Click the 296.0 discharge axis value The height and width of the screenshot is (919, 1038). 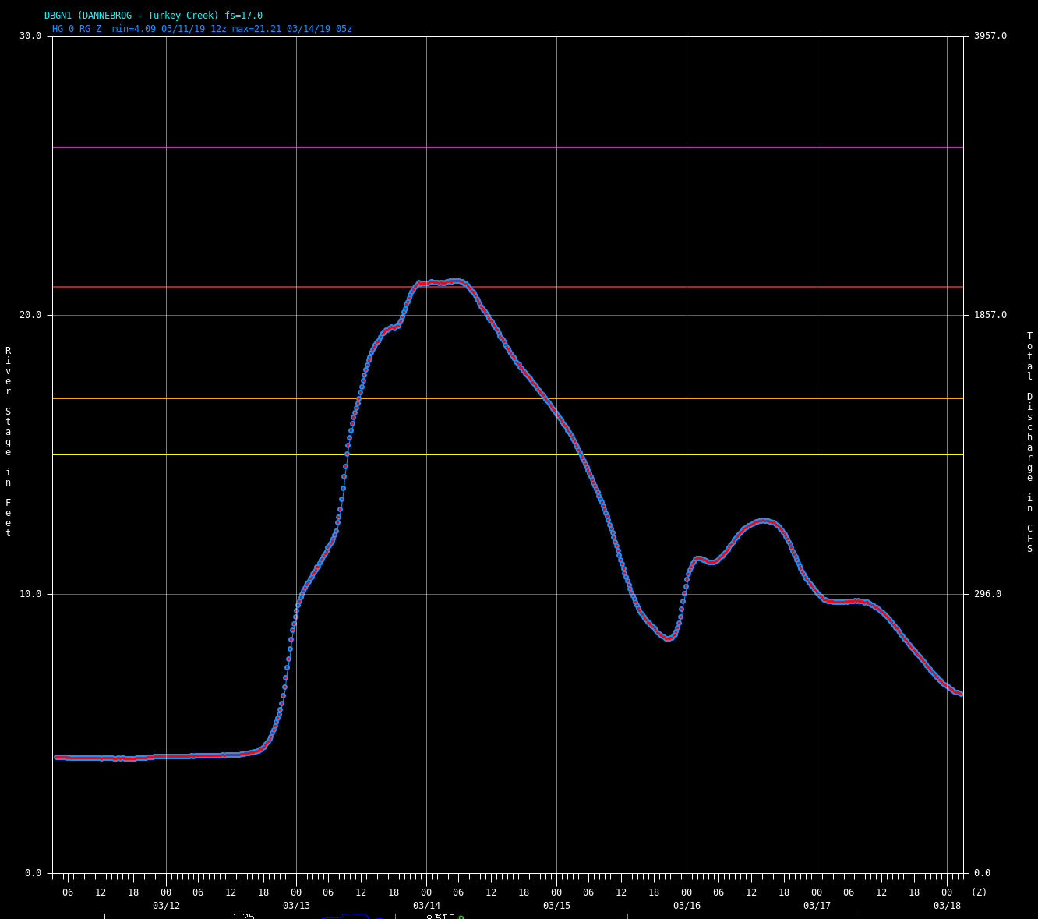(987, 594)
